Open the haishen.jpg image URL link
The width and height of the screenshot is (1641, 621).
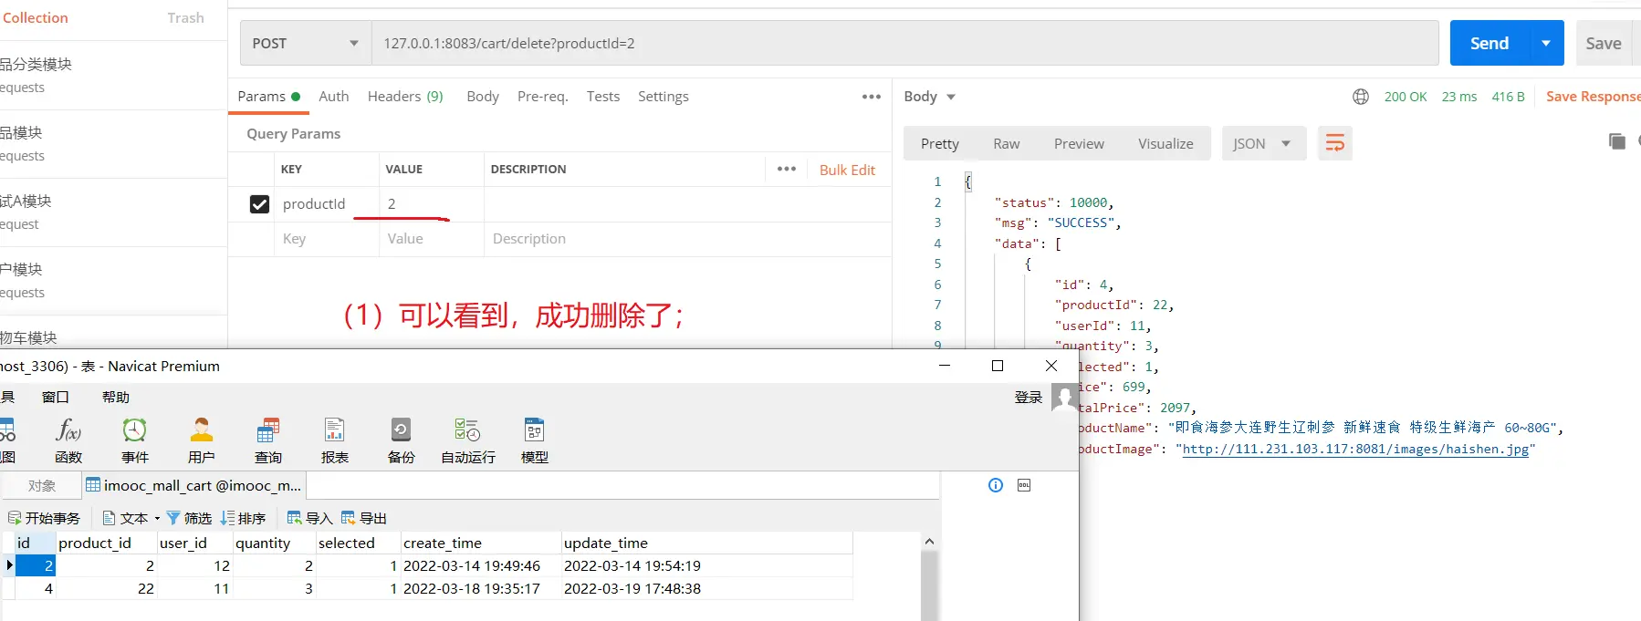coord(1355,449)
